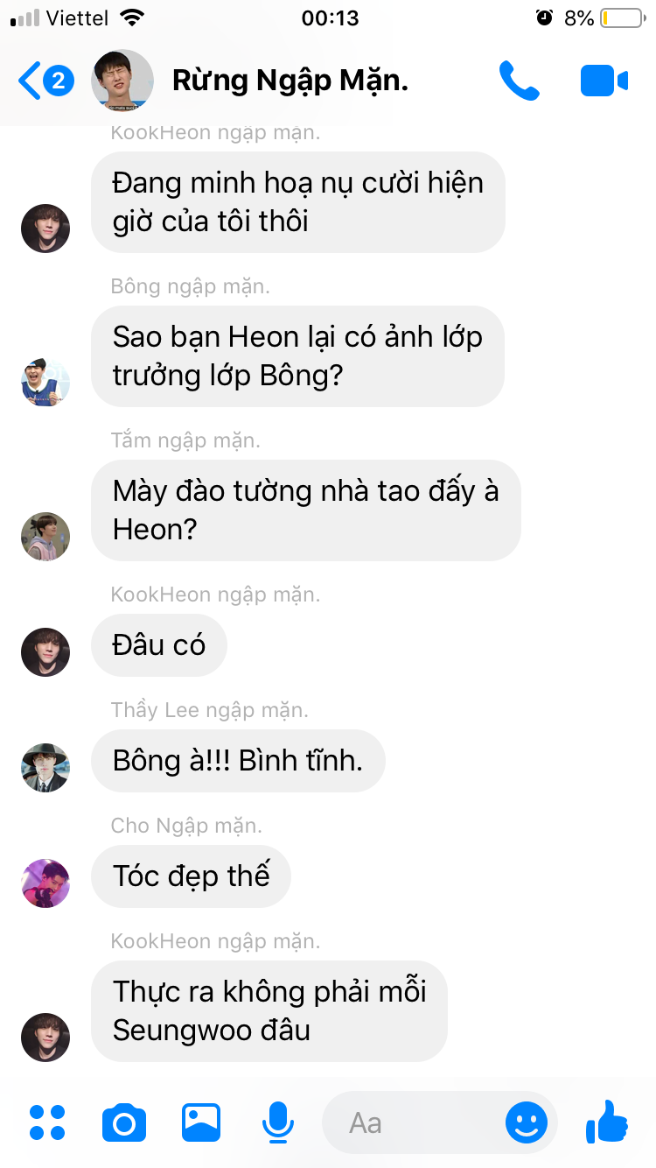Go back using the blue back arrow
Image resolution: width=656 pixels, height=1168 pixels.
pos(29,81)
